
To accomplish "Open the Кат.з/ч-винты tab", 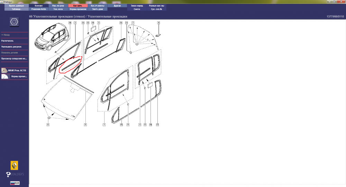I will [98, 6].
